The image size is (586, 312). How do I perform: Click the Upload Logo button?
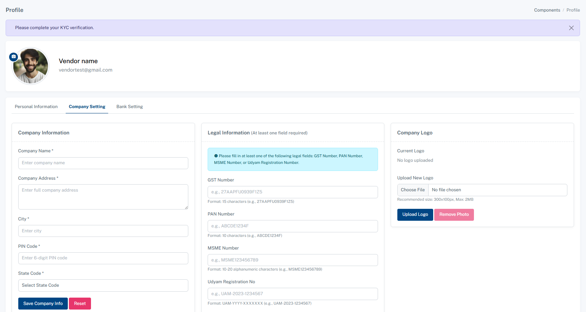click(415, 214)
